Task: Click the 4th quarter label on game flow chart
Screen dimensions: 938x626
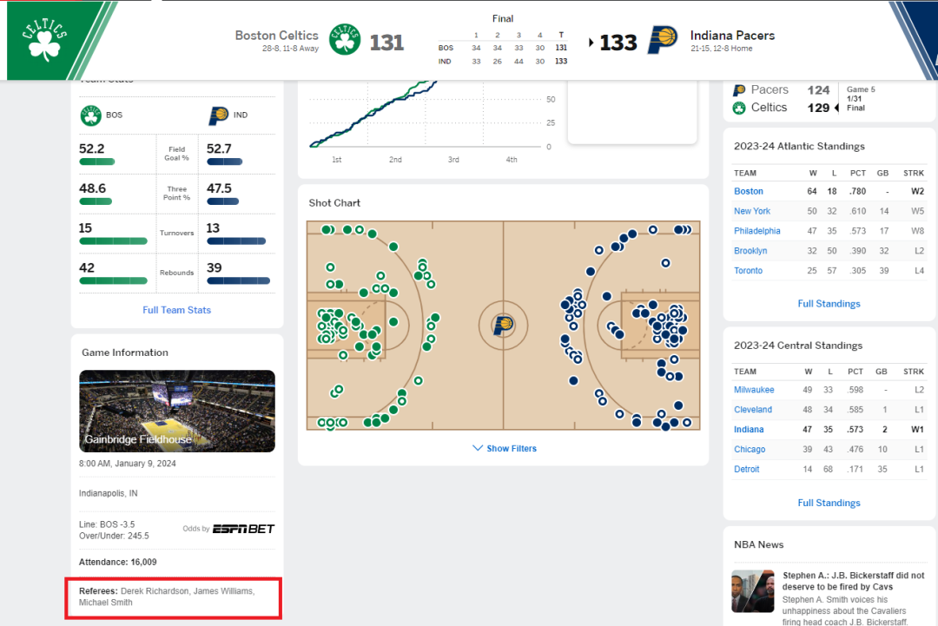Action: click(x=512, y=160)
